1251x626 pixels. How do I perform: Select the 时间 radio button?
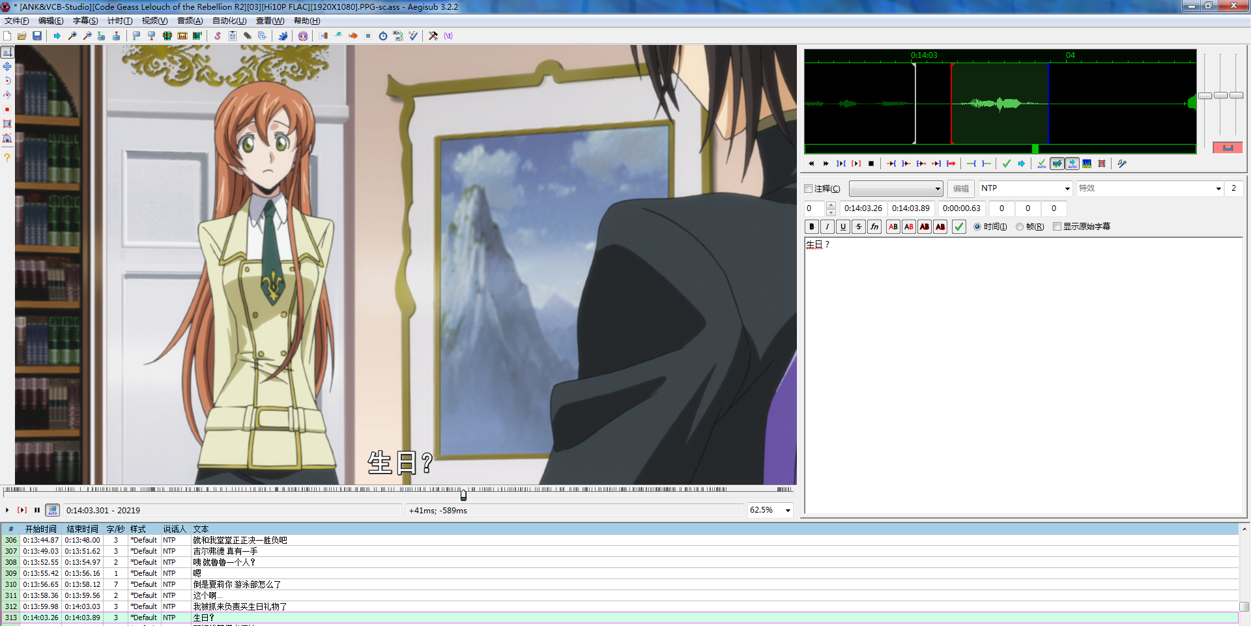pos(977,227)
